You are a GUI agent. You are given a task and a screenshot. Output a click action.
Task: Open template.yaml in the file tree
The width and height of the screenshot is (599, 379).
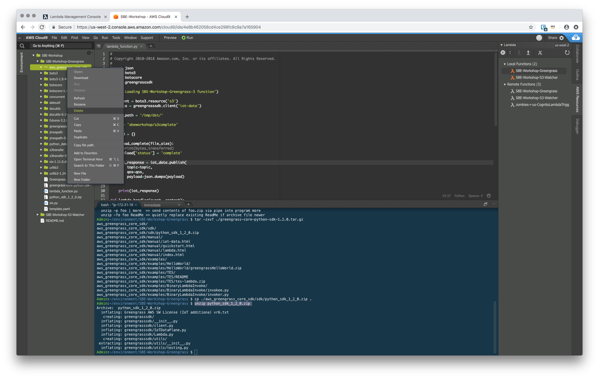(59, 209)
